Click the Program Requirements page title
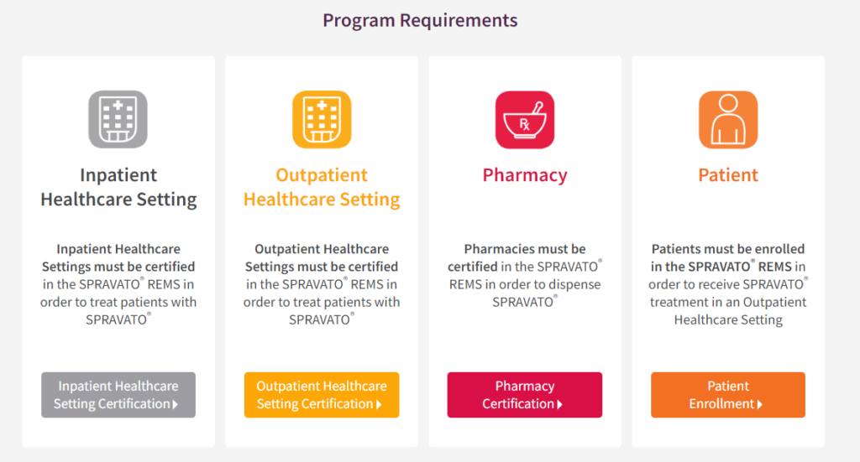The image size is (860, 462). [x=420, y=20]
